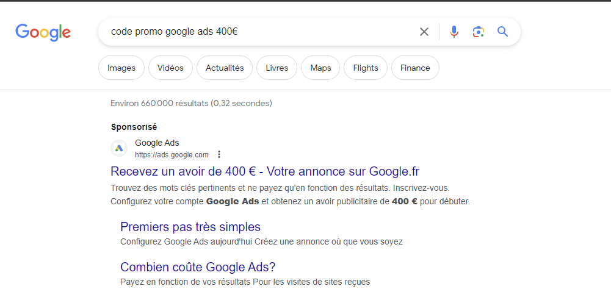Clear the search query with X icon
The width and height of the screenshot is (611, 300).
pos(424,32)
